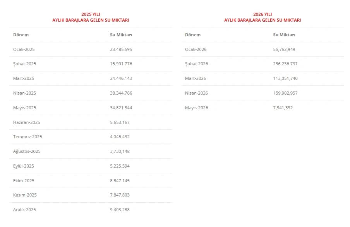The image size is (350, 227).
Task: Select the Mart-2025 row label
Action: click(x=24, y=78)
